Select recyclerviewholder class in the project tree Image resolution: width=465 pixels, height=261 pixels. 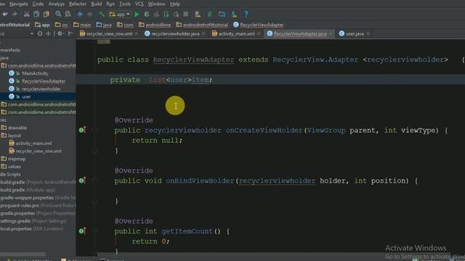[35, 88]
